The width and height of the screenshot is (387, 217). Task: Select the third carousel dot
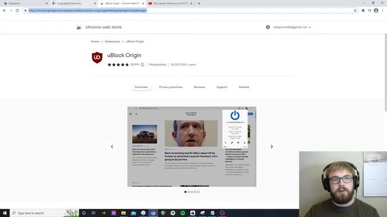pos(192,192)
